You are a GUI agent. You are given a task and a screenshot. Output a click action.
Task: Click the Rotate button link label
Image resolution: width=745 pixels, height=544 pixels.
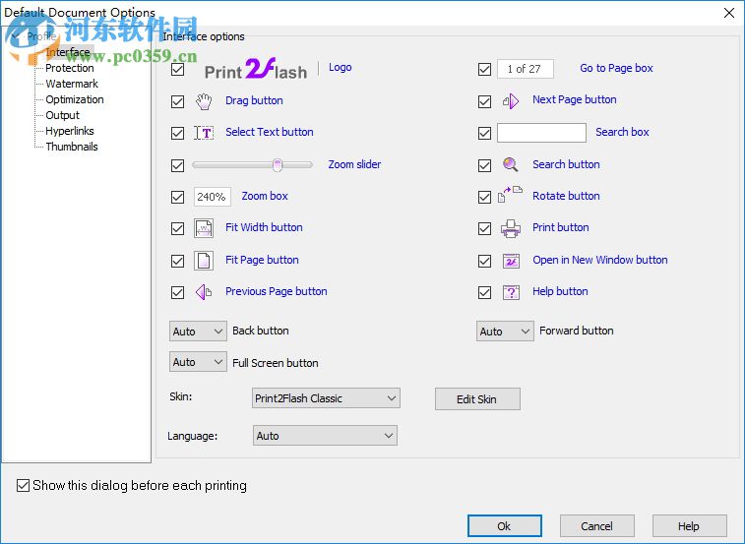(x=566, y=196)
